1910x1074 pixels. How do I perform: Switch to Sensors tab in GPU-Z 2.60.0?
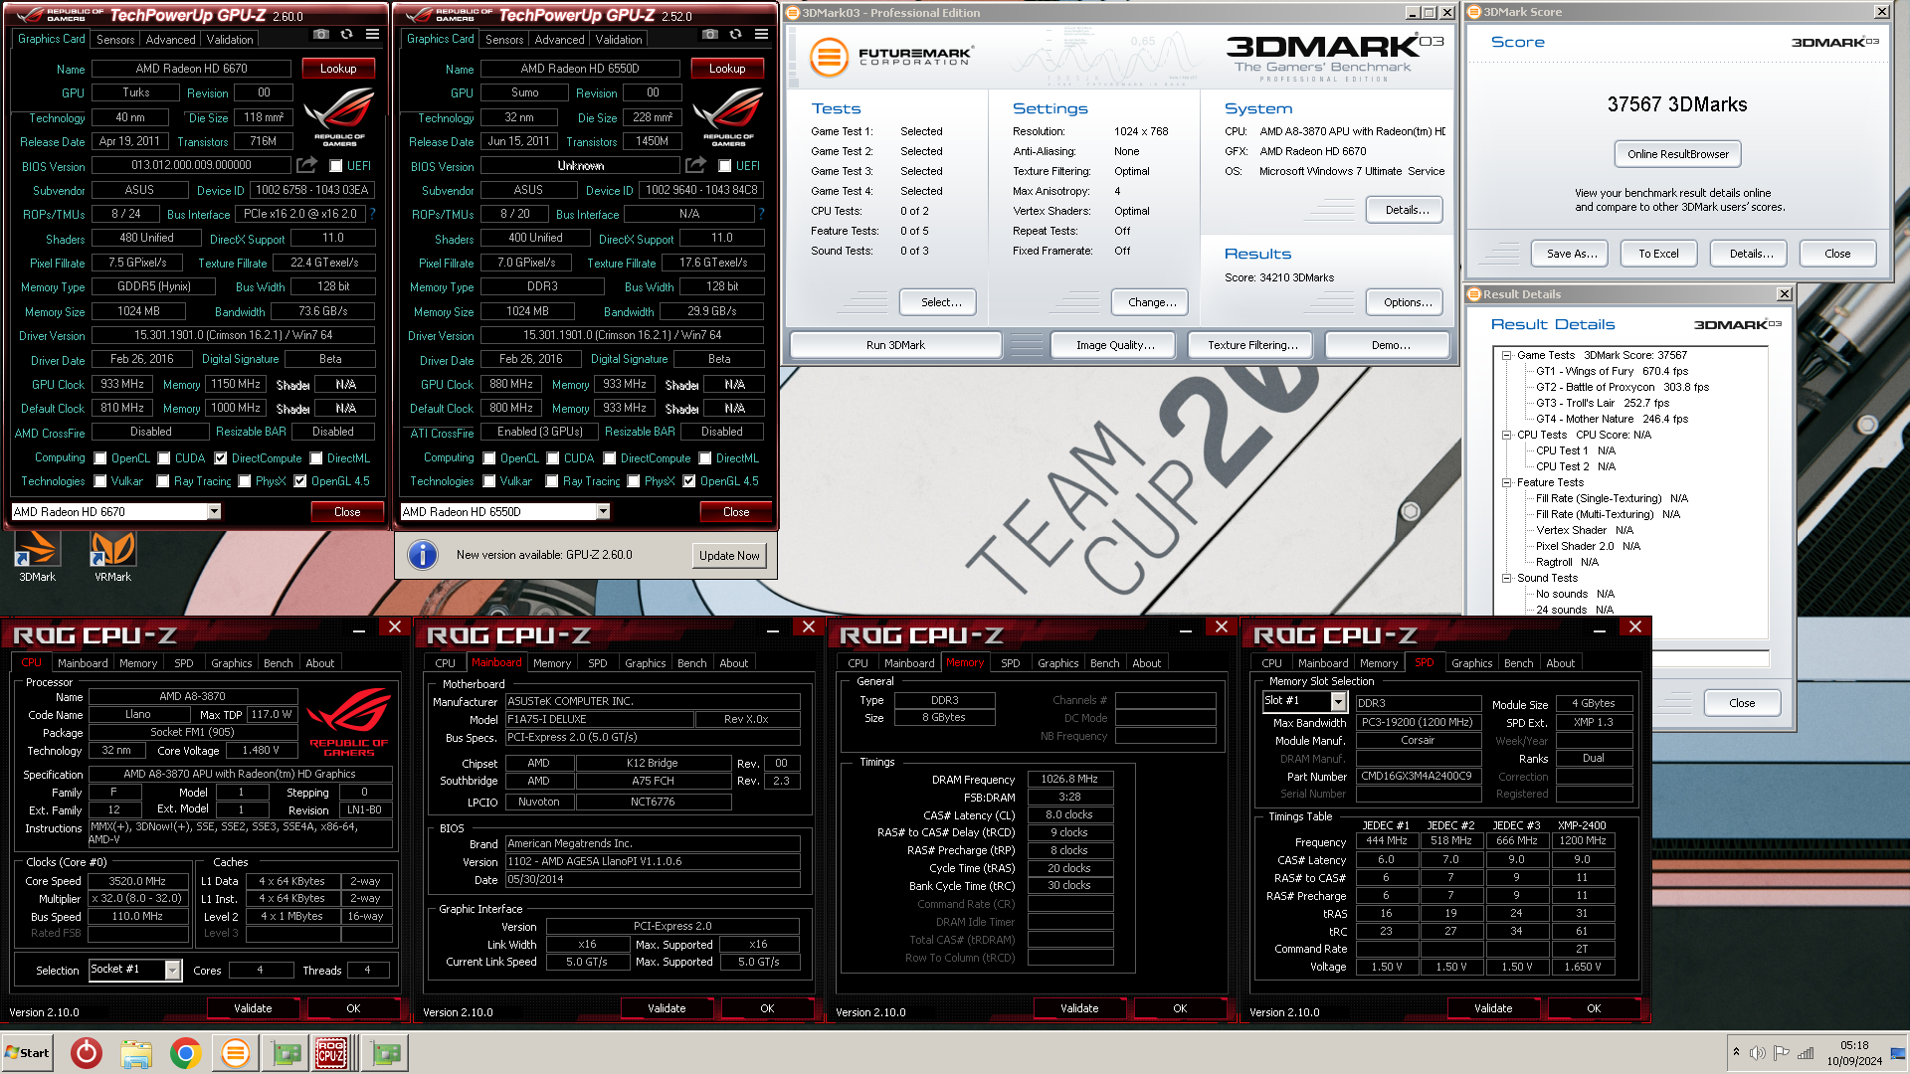pyautogui.click(x=115, y=40)
